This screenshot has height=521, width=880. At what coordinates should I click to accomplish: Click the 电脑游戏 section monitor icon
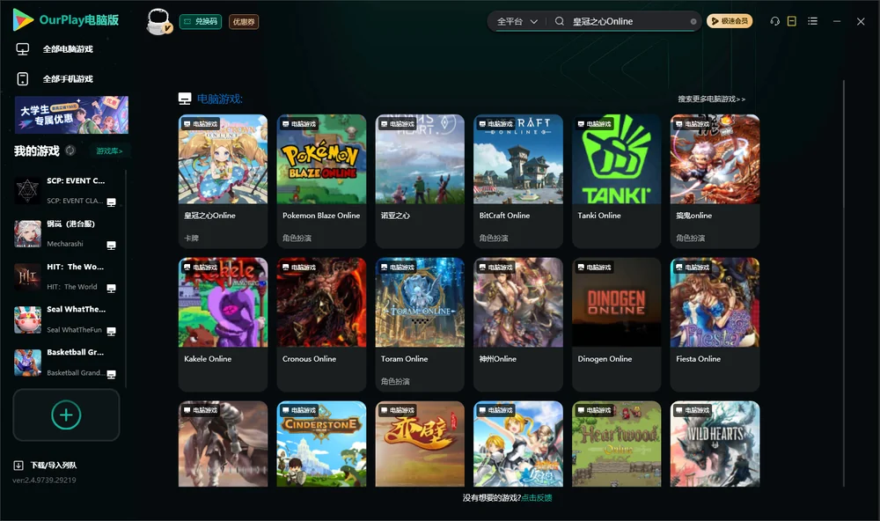click(185, 99)
